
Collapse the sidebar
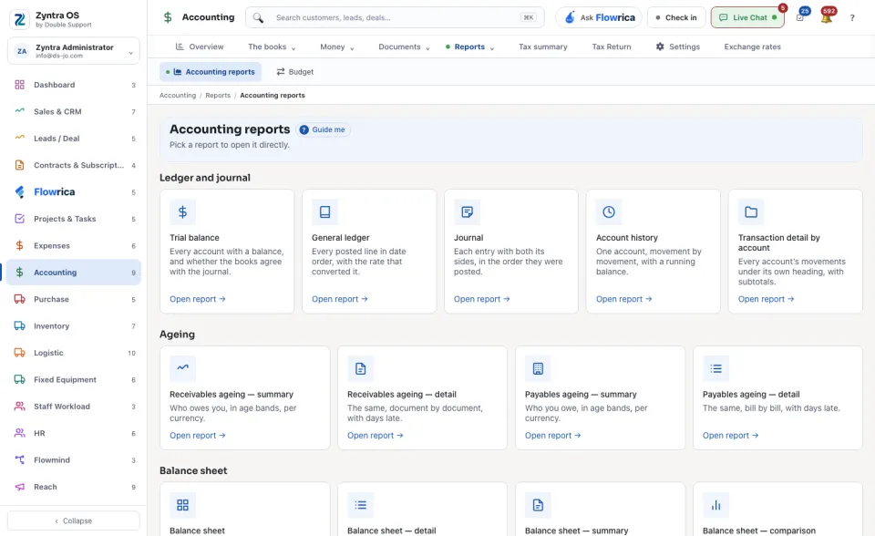point(74,521)
